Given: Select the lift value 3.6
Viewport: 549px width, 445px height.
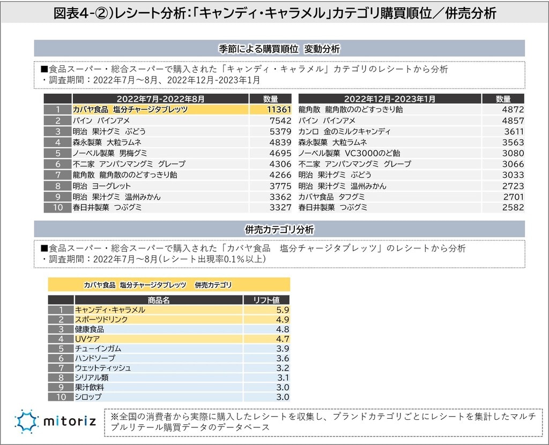Looking at the screenshot, I should 283,359.
